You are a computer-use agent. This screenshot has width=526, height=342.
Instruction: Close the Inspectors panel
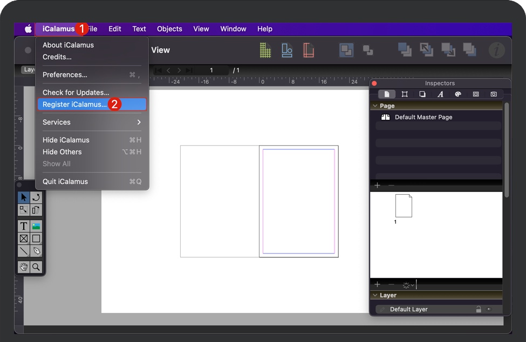pyautogui.click(x=374, y=83)
